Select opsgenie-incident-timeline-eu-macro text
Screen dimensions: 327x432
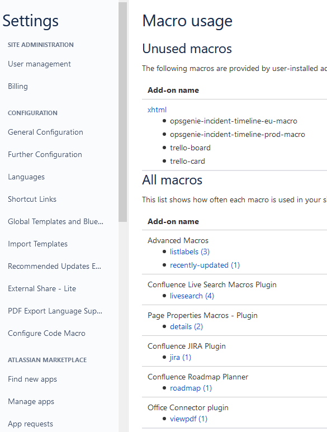[x=233, y=121]
